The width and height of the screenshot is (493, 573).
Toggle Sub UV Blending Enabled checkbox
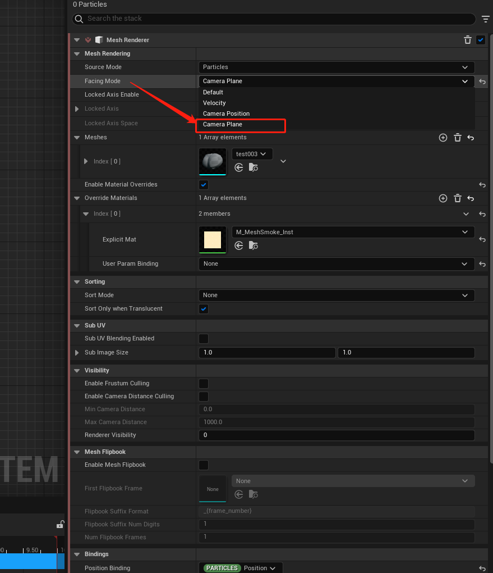tap(204, 339)
